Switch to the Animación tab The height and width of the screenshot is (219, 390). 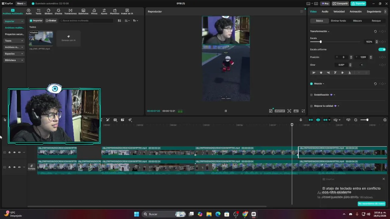356,12
